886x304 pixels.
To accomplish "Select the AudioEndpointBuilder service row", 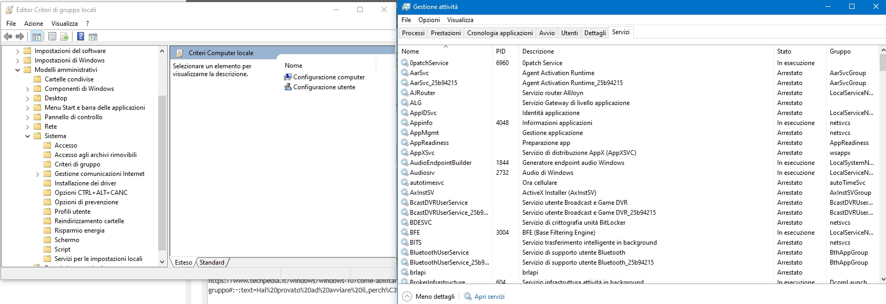I will (x=638, y=163).
